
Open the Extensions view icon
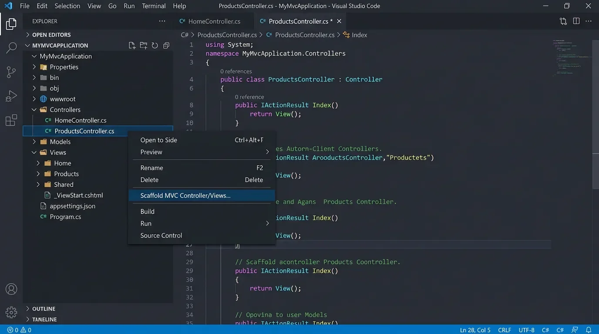click(x=11, y=120)
